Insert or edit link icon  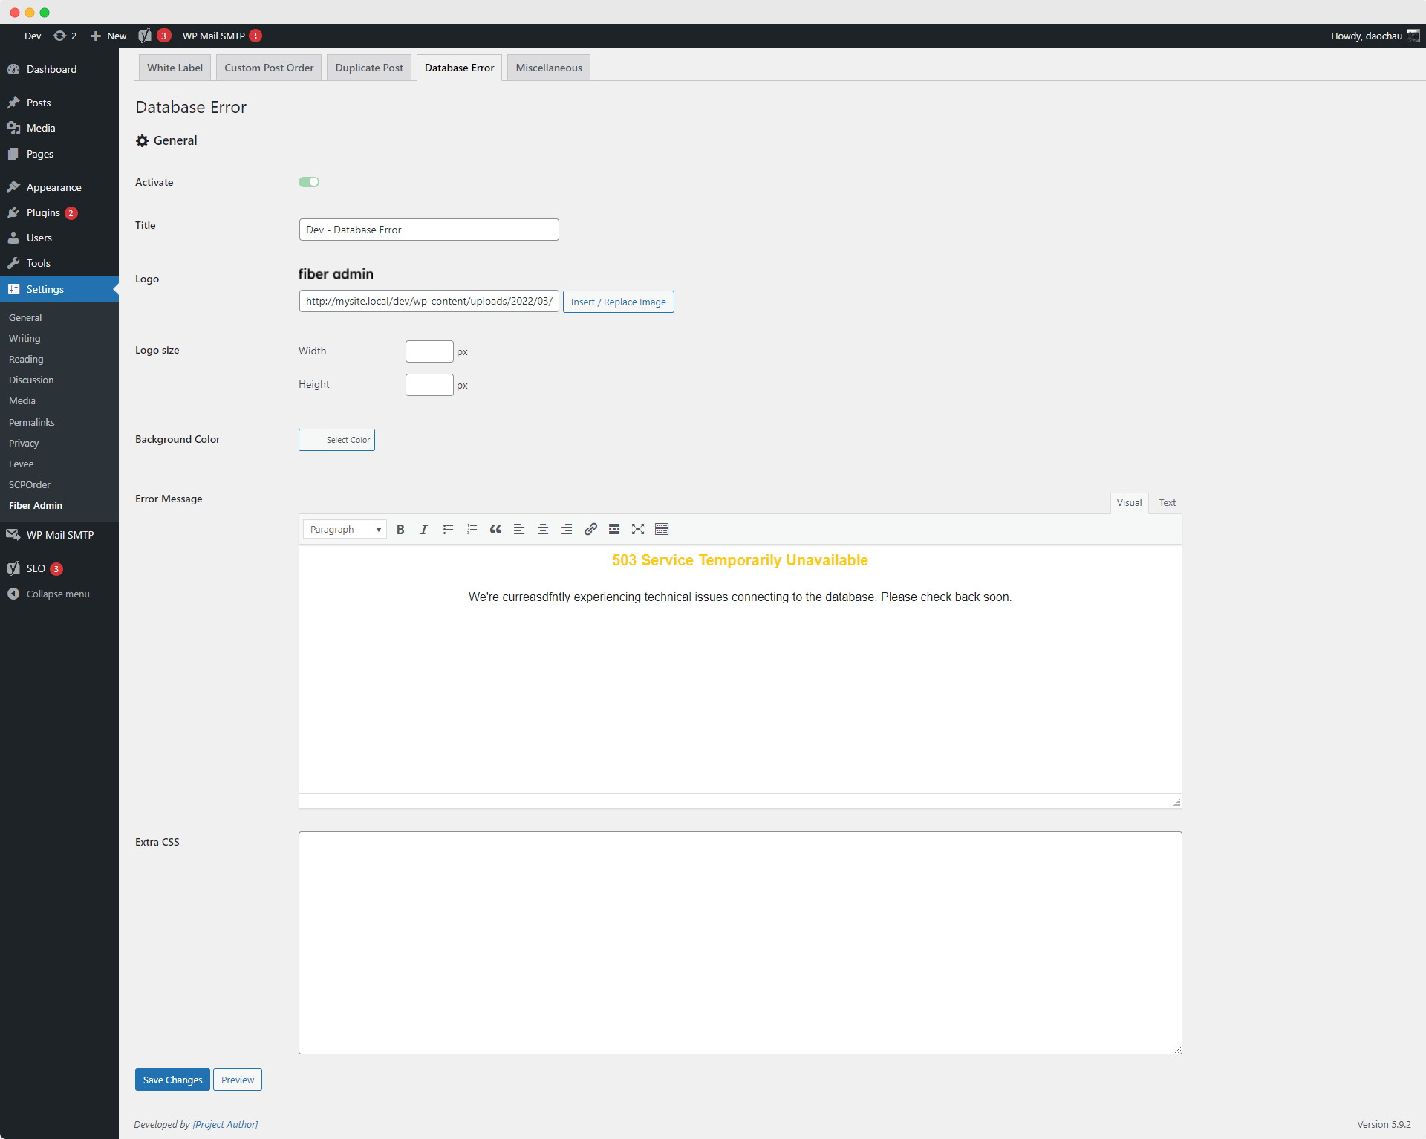click(590, 529)
